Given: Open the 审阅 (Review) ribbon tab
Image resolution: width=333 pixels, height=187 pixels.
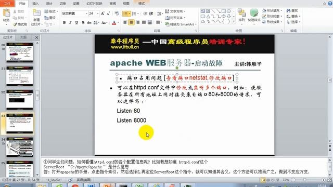Looking at the screenshot, I should [x=112, y=4].
